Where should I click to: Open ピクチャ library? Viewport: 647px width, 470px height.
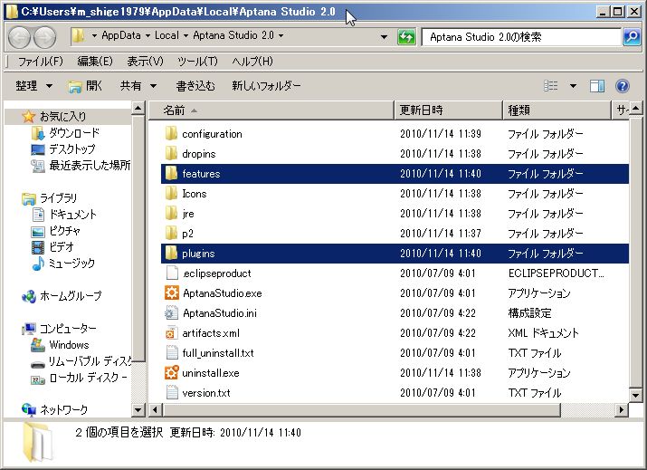click(65, 231)
